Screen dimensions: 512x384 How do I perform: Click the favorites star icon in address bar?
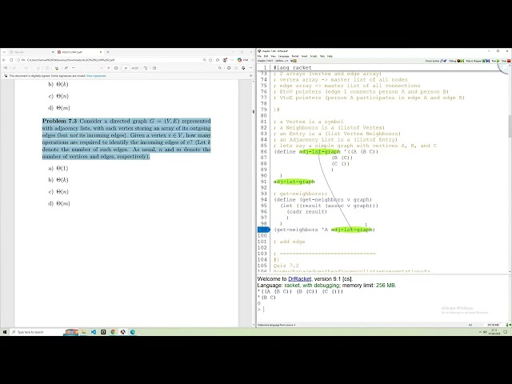210,60
